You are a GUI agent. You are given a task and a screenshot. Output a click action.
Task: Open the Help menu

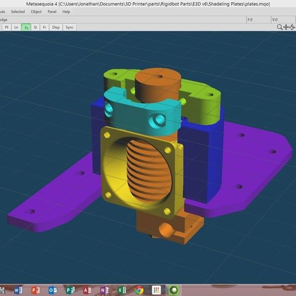[66, 11]
